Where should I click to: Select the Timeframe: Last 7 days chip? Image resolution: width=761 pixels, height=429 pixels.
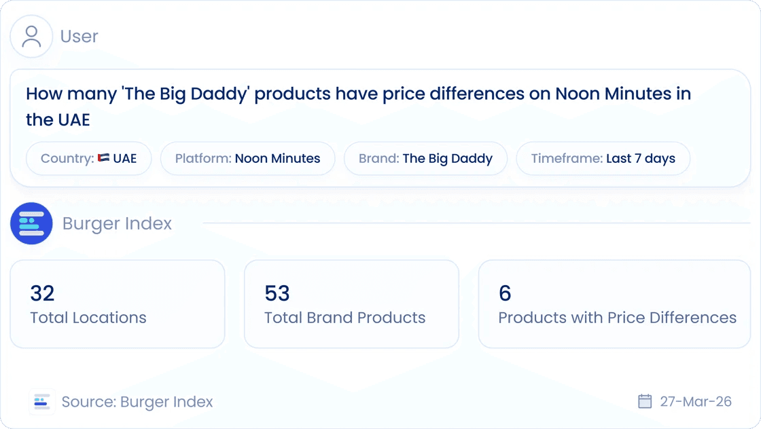point(603,159)
